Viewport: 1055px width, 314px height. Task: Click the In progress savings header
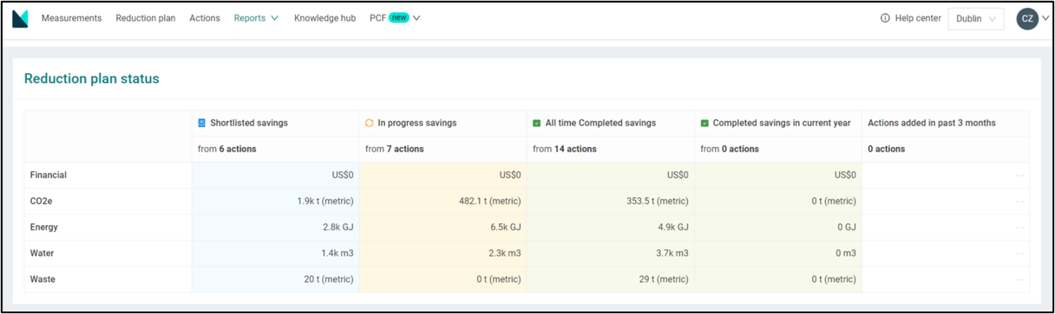(417, 123)
